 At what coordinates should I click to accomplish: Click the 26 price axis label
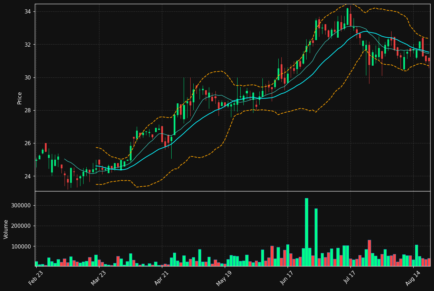(x=27, y=143)
